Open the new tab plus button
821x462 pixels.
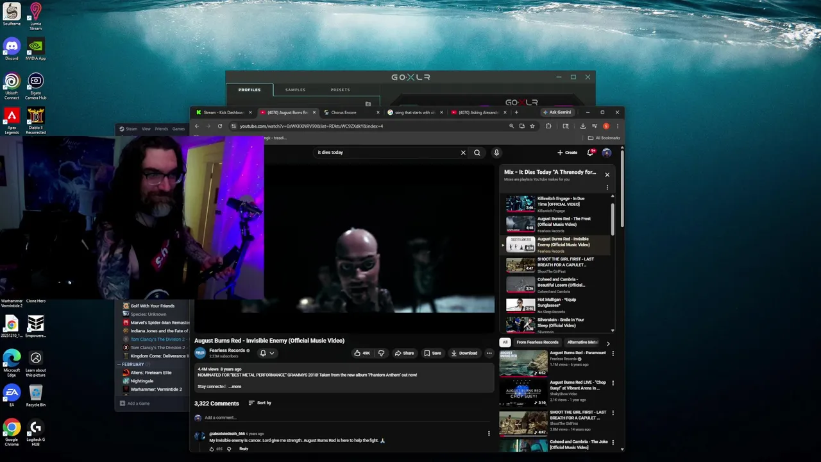pyautogui.click(x=516, y=112)
